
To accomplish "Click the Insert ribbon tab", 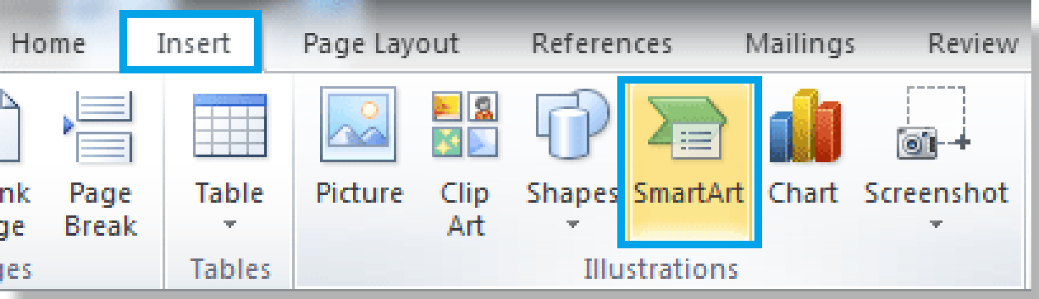I will [192, 43].
